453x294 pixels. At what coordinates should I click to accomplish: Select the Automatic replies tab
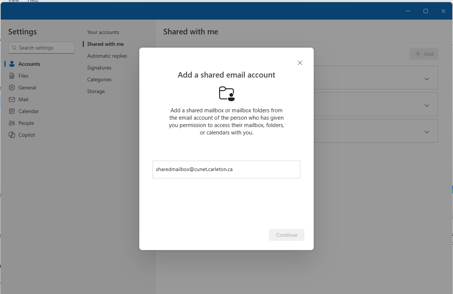coord(107,56)
